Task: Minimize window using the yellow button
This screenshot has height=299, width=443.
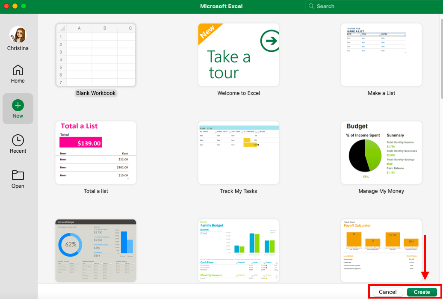Action: coord(15,6)
